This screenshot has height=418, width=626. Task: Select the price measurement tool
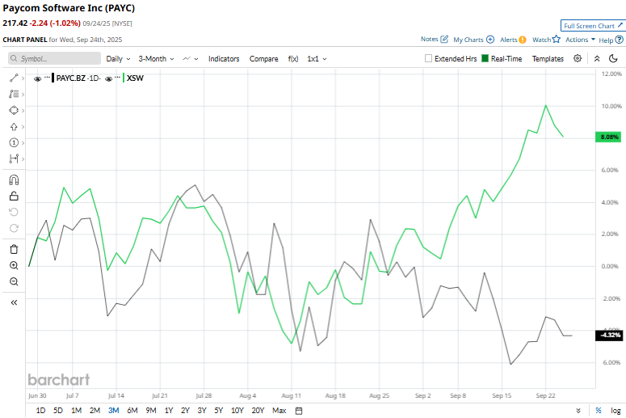tap(14, 158)
